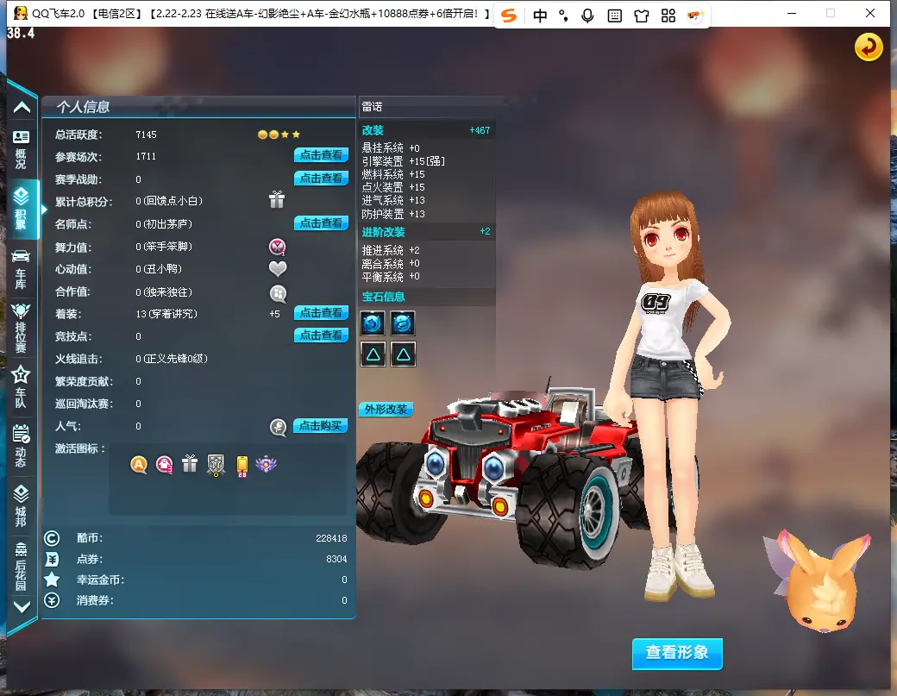Select the purple winged badge icon
897x696 pixels.
[266, 464]
